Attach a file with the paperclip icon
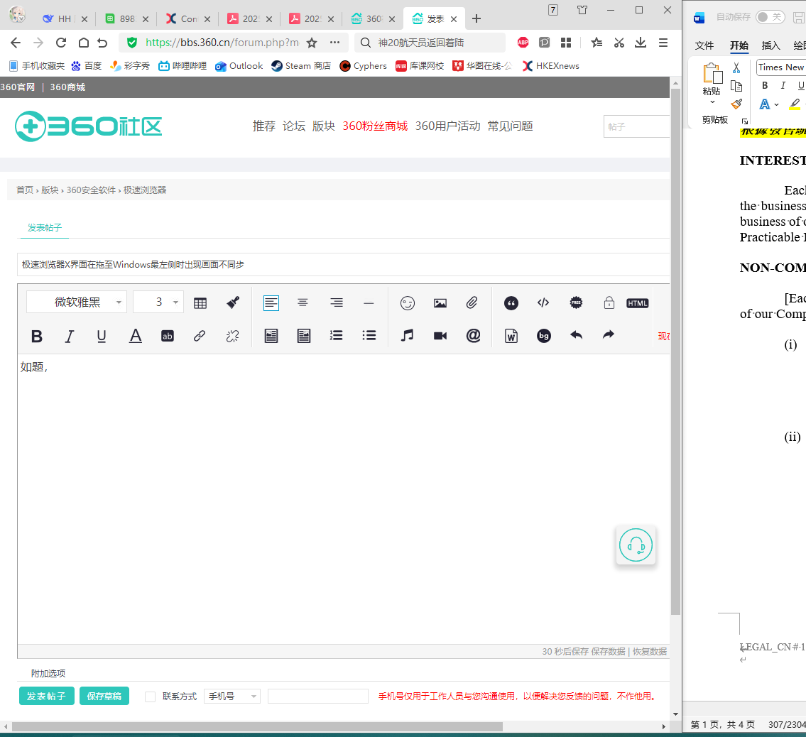 pyautogui.click(x=472, y=302)
